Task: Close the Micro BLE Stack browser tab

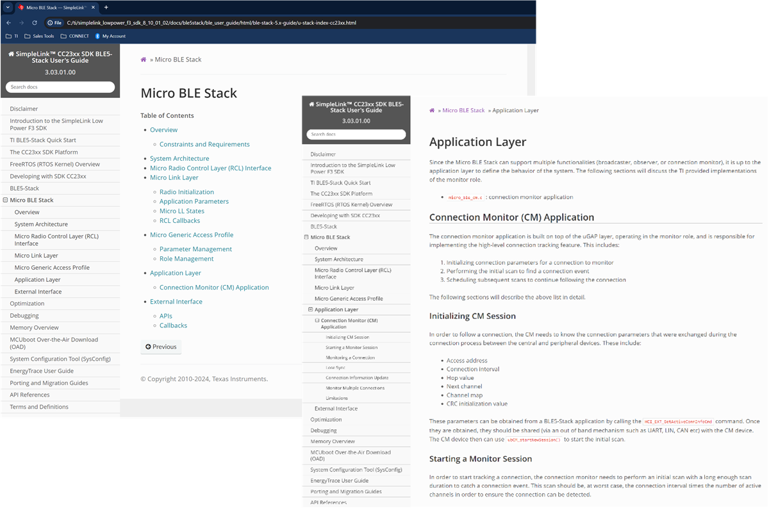Action: click(x=94, y=7)
